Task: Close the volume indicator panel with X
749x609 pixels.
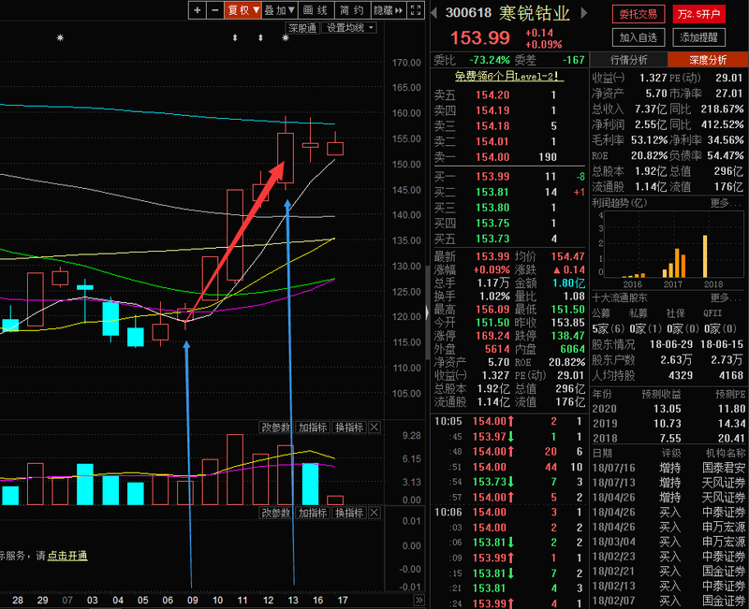Action: (x=374, y=428)
